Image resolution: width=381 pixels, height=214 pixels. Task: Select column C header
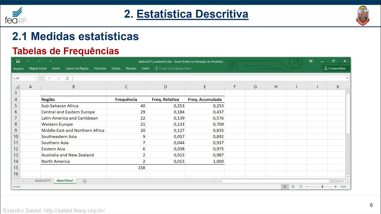(x=126, y=87)
